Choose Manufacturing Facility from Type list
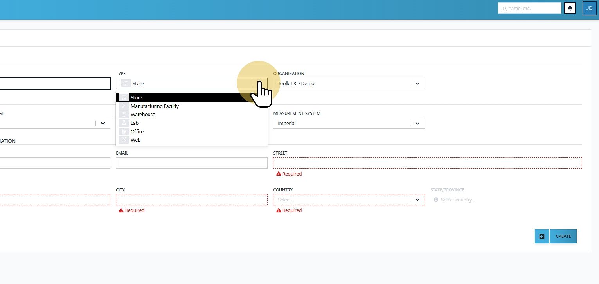 192,106
